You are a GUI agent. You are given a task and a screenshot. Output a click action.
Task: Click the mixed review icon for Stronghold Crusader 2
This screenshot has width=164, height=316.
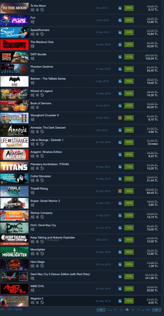(120, 118)
